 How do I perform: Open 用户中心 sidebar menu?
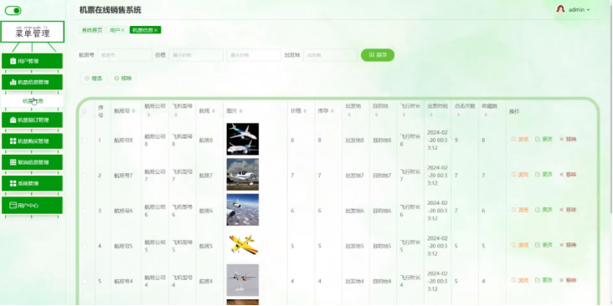pos(32,206)
